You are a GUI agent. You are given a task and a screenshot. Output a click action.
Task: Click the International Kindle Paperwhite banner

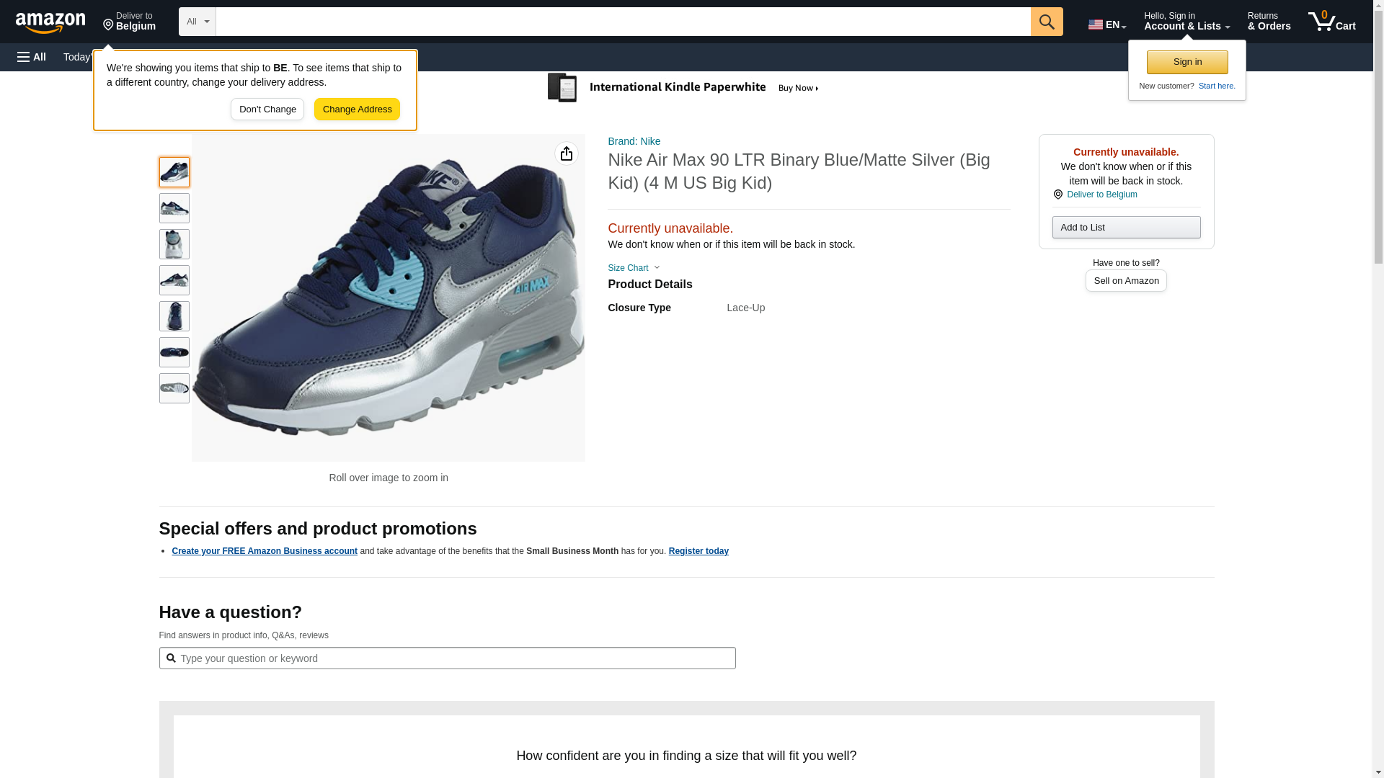[683, 88]
